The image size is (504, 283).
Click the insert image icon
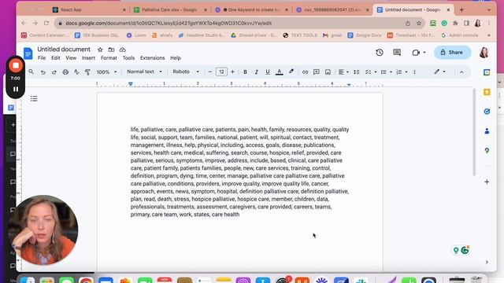click(x=328, y=72)
